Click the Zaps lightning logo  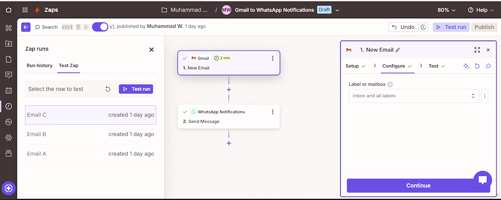coord(37,10)
